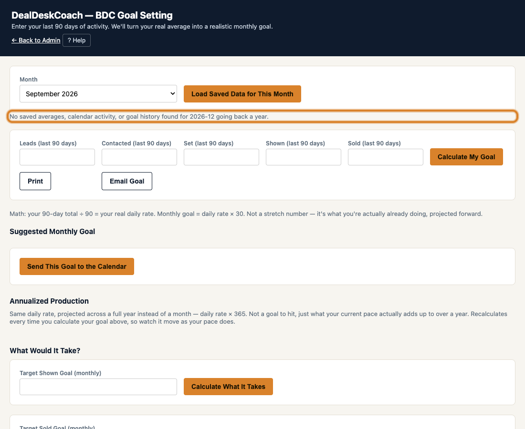Select the Set (last 90 days) input
The height and width of the screenshot is (429, 525).
[221, 157]
